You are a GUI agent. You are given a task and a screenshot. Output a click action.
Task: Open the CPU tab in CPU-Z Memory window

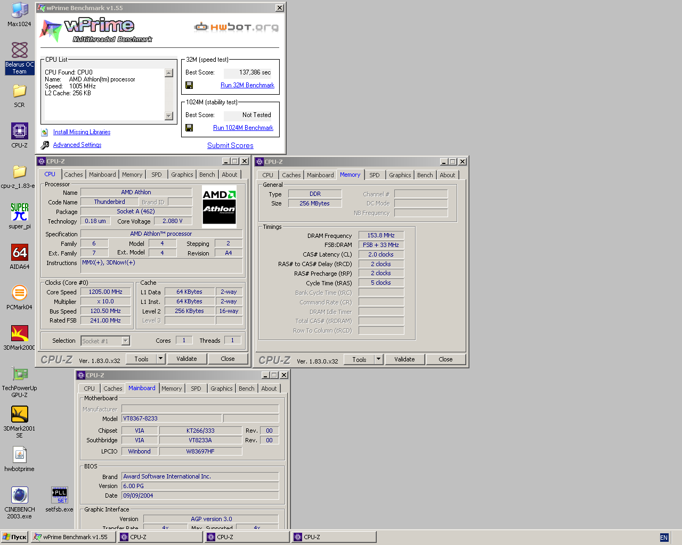tap(268, 175)
